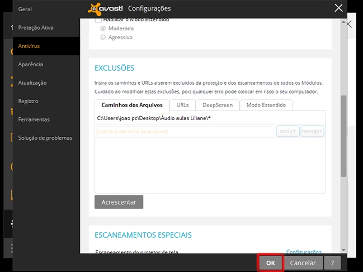The width and height of the screenshot is (363, 272).
Task: Select the Agressivo radio option
Action: pyautogui.click(x=103, y=37)
